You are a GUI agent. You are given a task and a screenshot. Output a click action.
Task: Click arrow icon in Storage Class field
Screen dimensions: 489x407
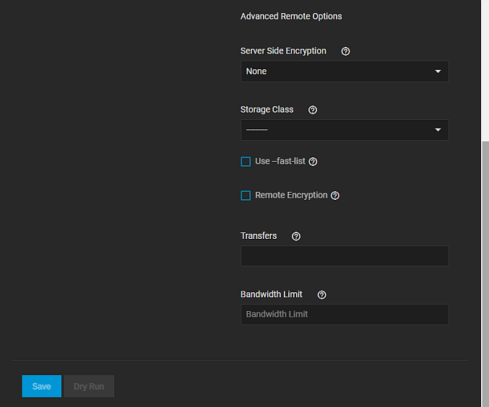[438, 130]
